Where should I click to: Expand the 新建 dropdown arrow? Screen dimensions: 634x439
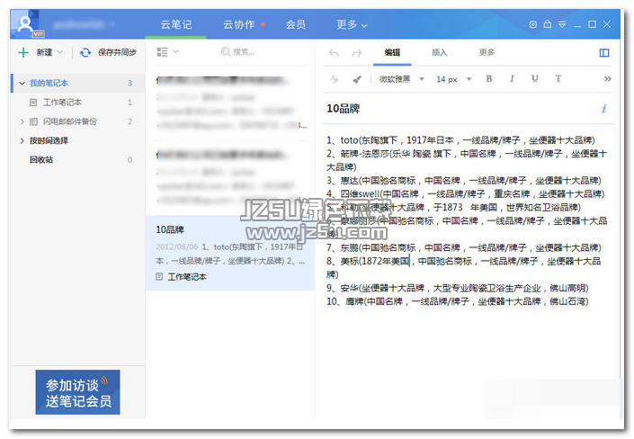click(60, 52)
